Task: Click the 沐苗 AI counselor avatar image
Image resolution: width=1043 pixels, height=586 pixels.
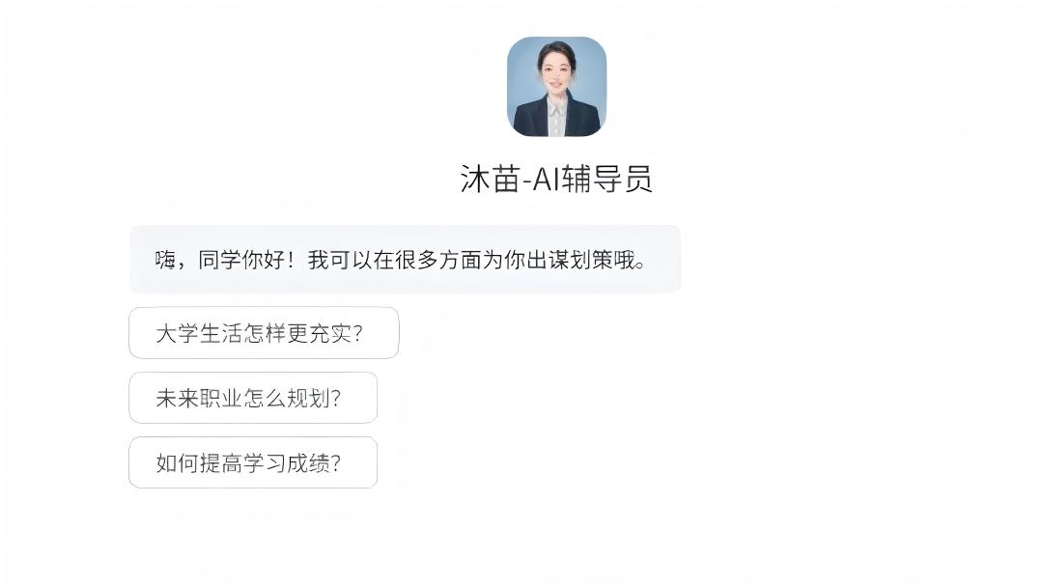Action: (557, 87)
